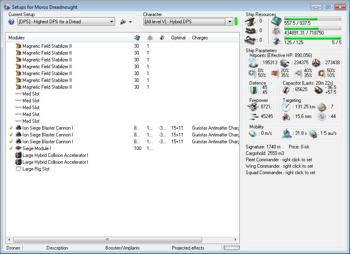The image size is (350, 254).
Task: Click the explosive resistance icon
Action: click(x=322, y=73)
